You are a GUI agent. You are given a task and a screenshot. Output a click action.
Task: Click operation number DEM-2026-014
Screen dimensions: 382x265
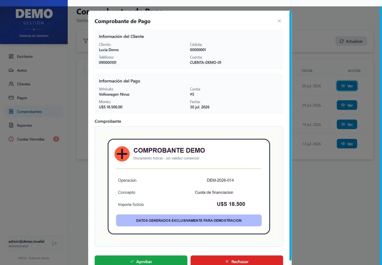[220, 180]
